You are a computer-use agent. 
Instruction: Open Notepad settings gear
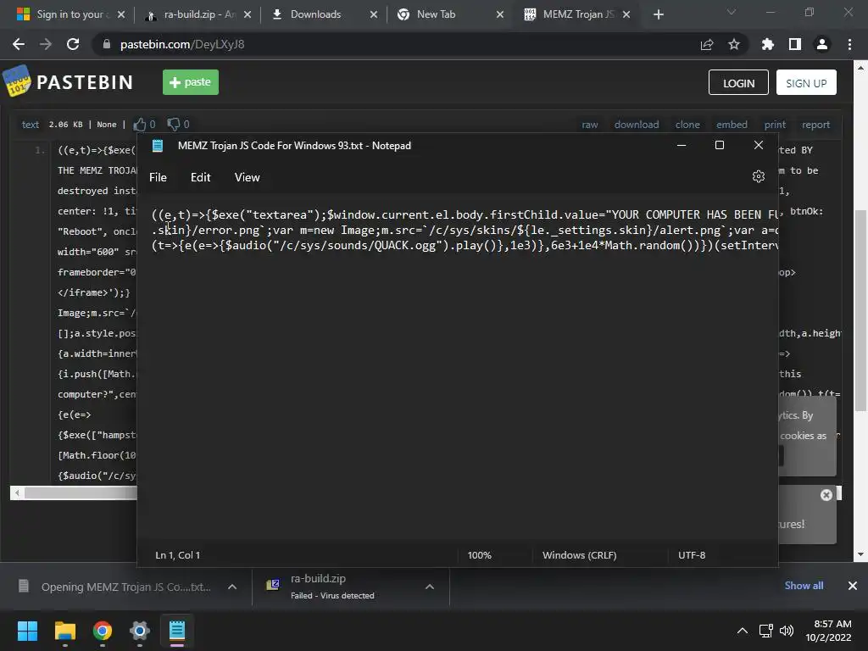[x=759, y=176]
